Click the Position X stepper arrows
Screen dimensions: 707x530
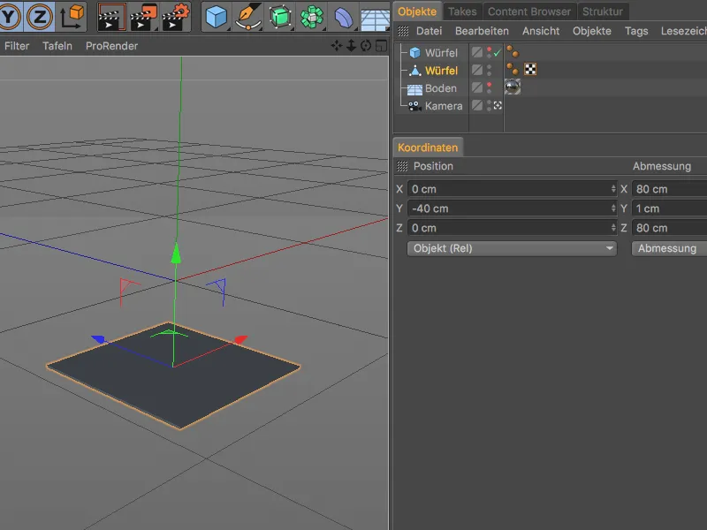tap(613, 189)
